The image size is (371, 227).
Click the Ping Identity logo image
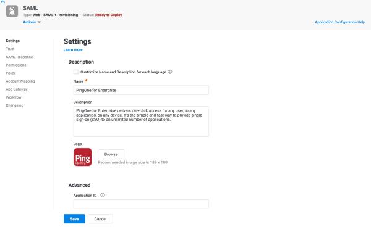tap(83, 157)
